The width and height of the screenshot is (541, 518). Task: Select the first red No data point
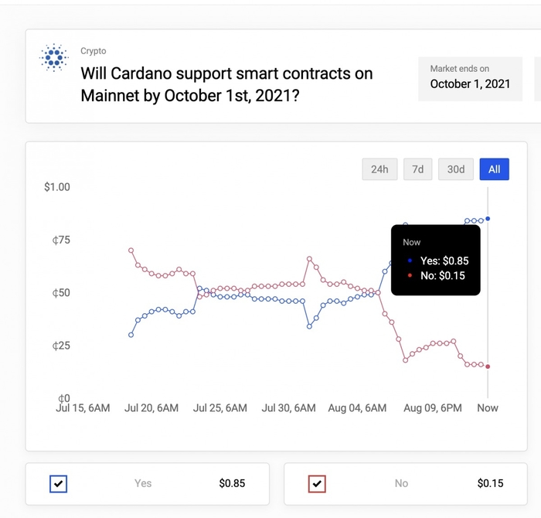131,250
